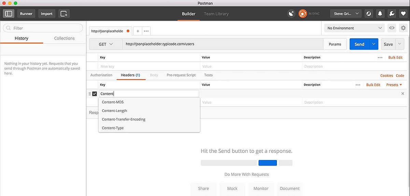Viewport: 410px width, 196px height.
Task: Switch to the Collections tab
Action: [64, 38]
